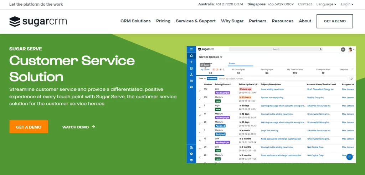Open the Contacts person icon in the sidebar
The height and width of the screenshot is (175, 365).
[x=191, y=75]
